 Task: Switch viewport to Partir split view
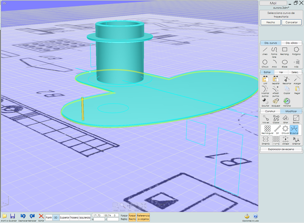(x=49, y=218)
